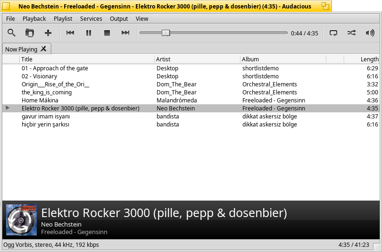Open the Playlist menu
This screenshot has width=382, height=252.
coord(63,18)
